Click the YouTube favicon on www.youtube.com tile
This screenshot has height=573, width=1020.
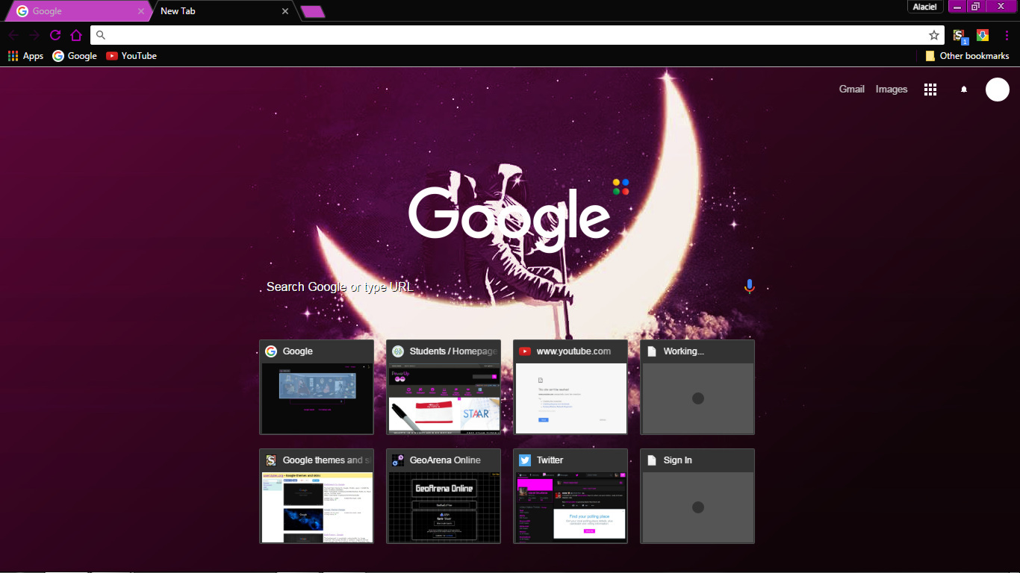525,351
